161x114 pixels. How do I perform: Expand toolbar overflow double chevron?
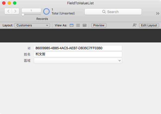click(x=158, y=14)
